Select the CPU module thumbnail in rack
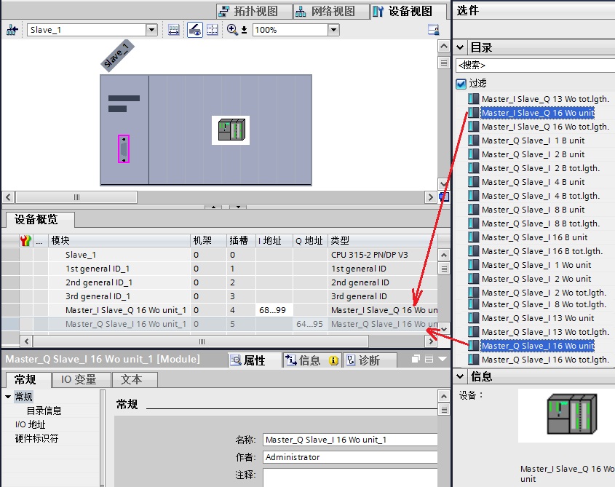This screenshot has height=487, width=615. (231, 130)
